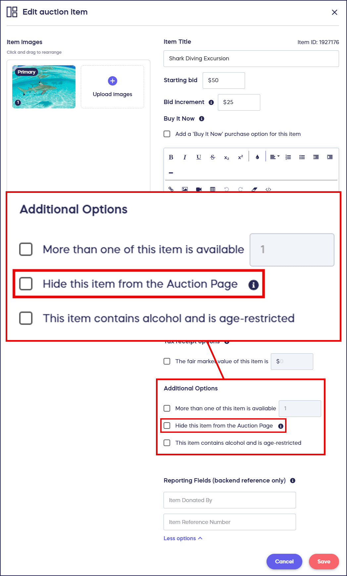Save the auction item

(x=323, y=561)
